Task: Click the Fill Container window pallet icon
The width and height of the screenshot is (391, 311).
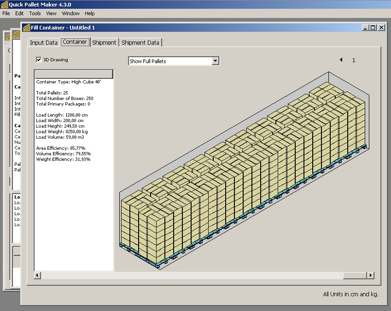Action: tap(26, 28)
